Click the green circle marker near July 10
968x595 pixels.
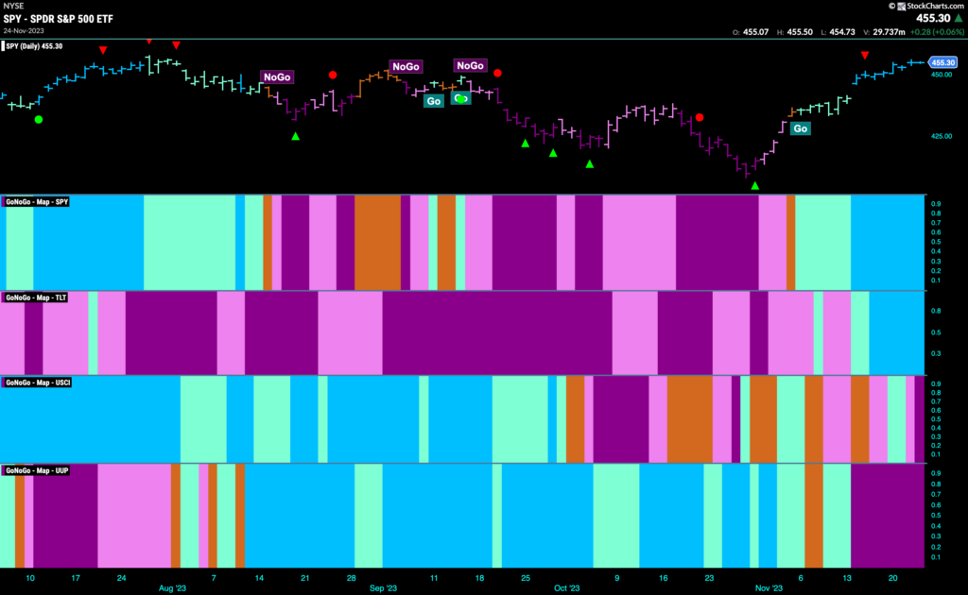click(39, 120)
